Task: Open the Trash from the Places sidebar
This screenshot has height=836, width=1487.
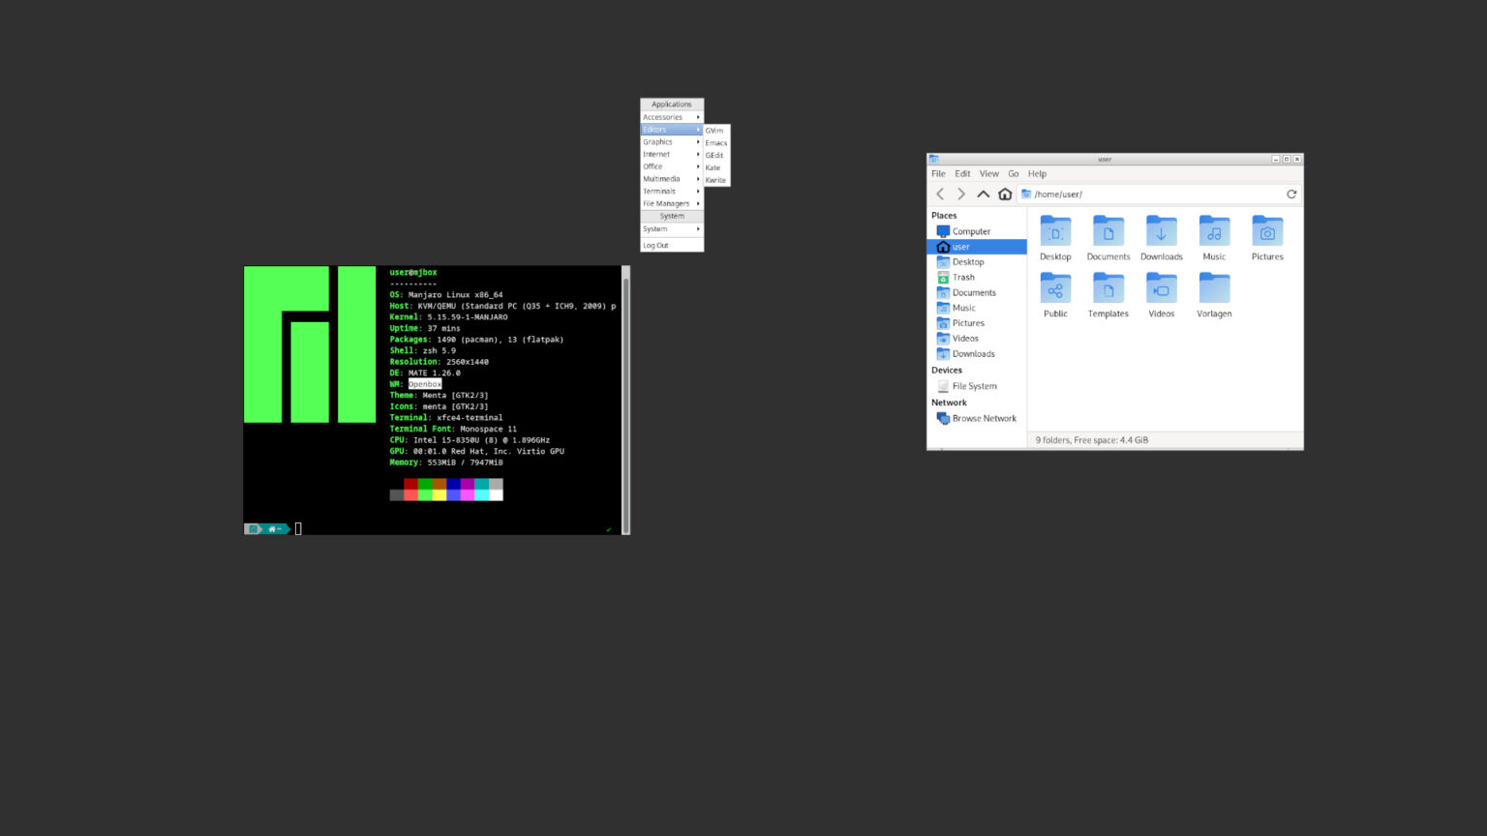Action: point(963,277)
